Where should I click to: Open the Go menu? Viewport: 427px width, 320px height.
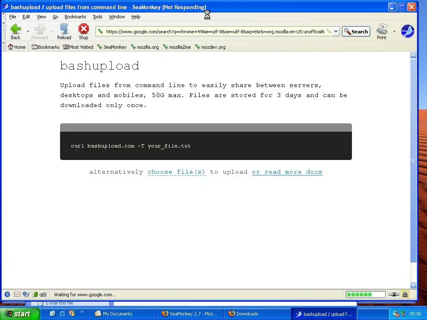[x=55, y=17]
